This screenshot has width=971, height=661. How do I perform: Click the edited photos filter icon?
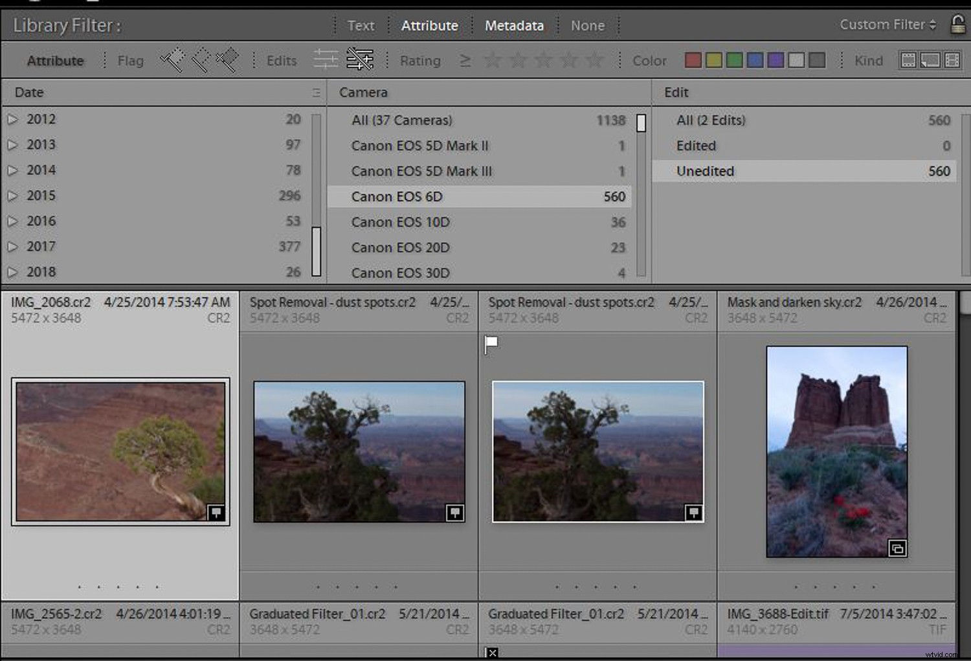point(326,60)
